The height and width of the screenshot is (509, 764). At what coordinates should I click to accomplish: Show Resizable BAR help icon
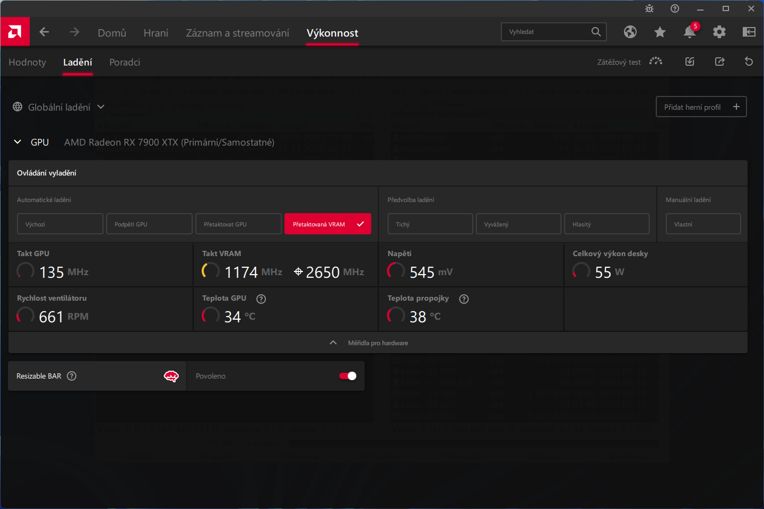(x=72, y=376)
